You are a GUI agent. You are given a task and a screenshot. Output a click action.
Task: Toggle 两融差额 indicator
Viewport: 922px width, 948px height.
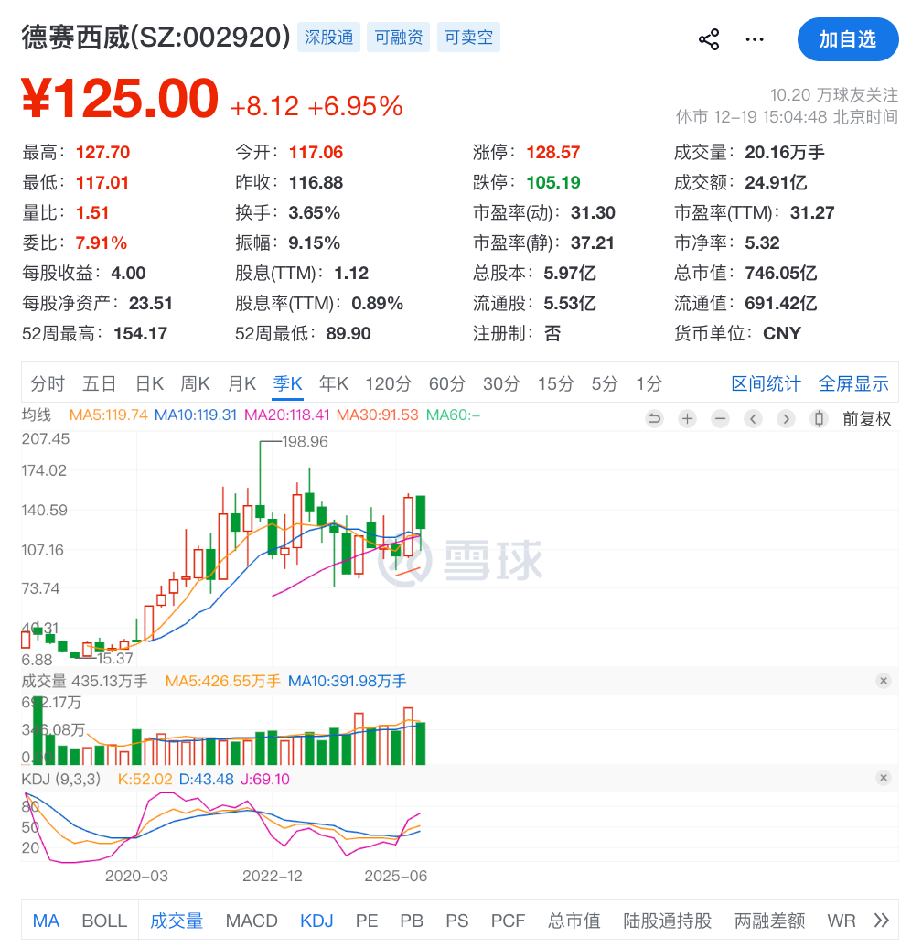tap(770, 921)
